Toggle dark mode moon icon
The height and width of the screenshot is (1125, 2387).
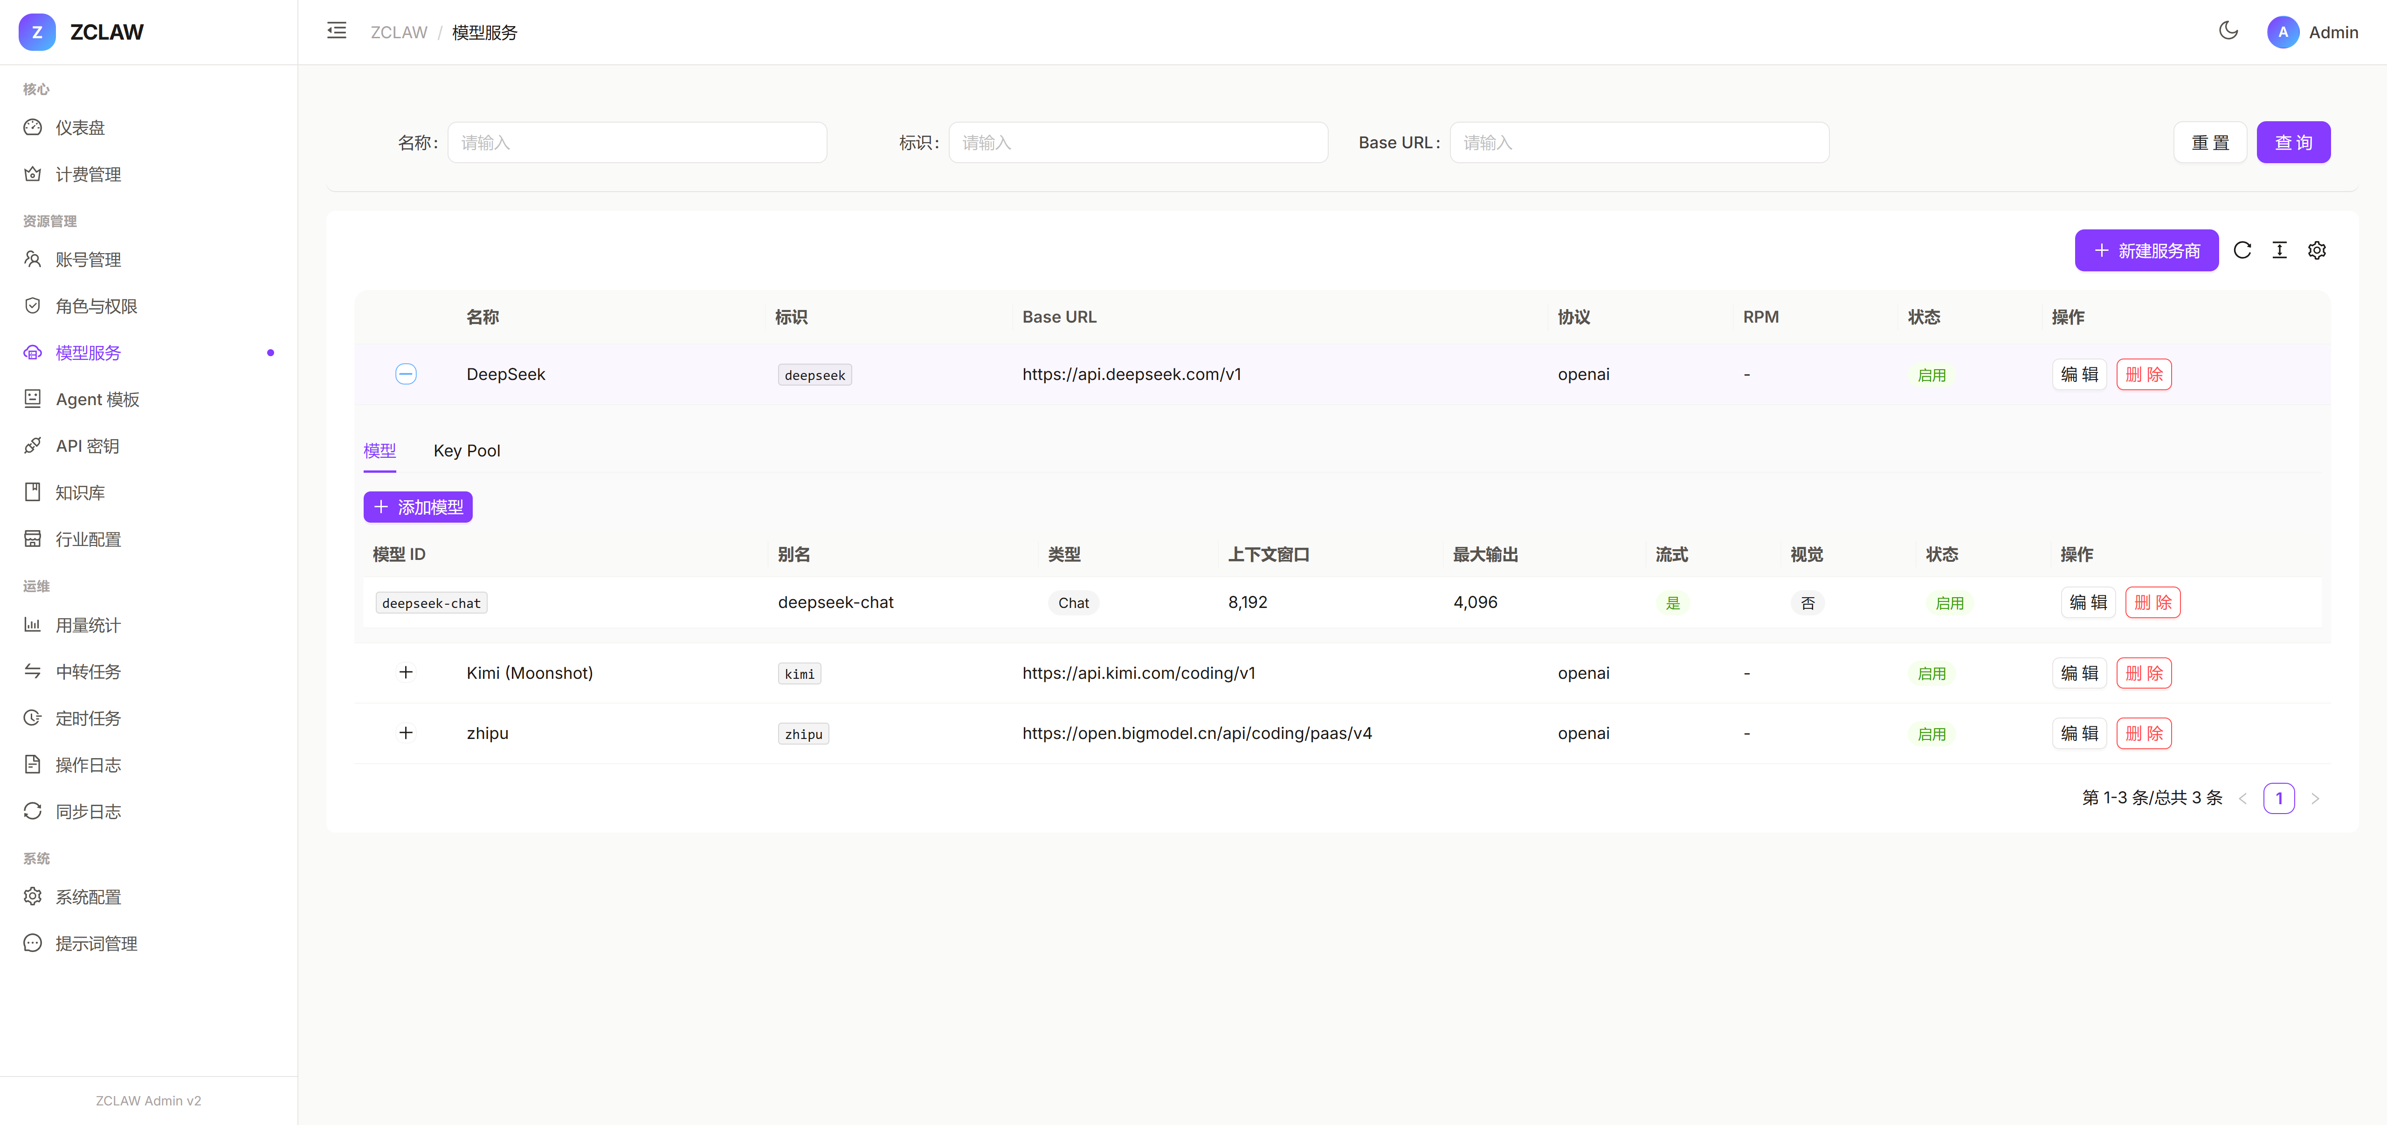point(2228,32)
